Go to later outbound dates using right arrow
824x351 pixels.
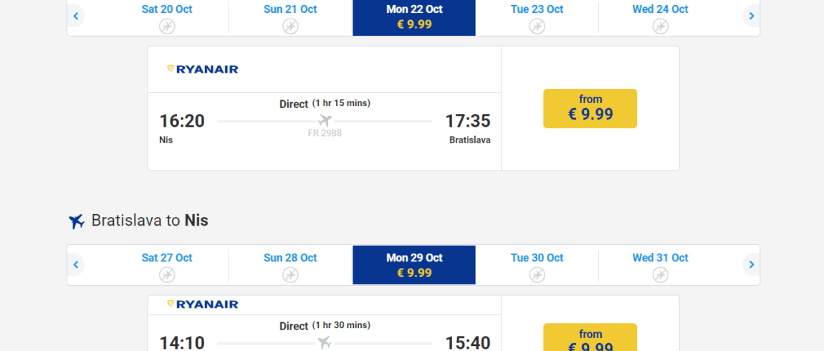752,16
